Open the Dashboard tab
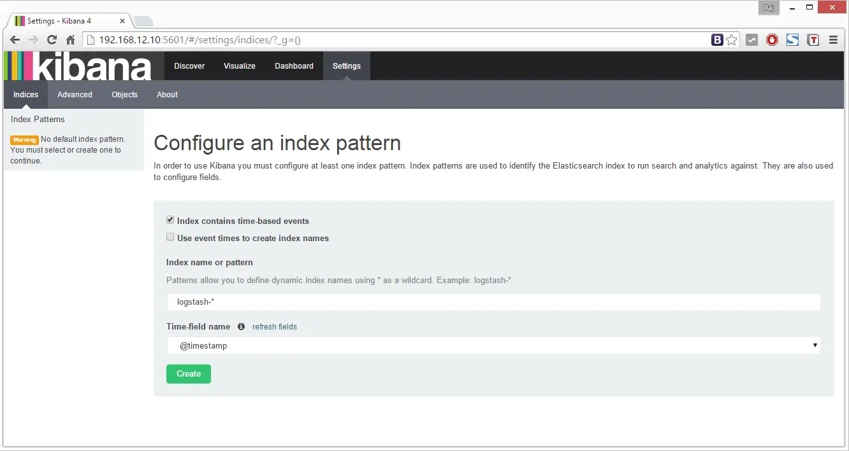Image resolution: width=849 pixels, height=451 pixels. [294, 66]
